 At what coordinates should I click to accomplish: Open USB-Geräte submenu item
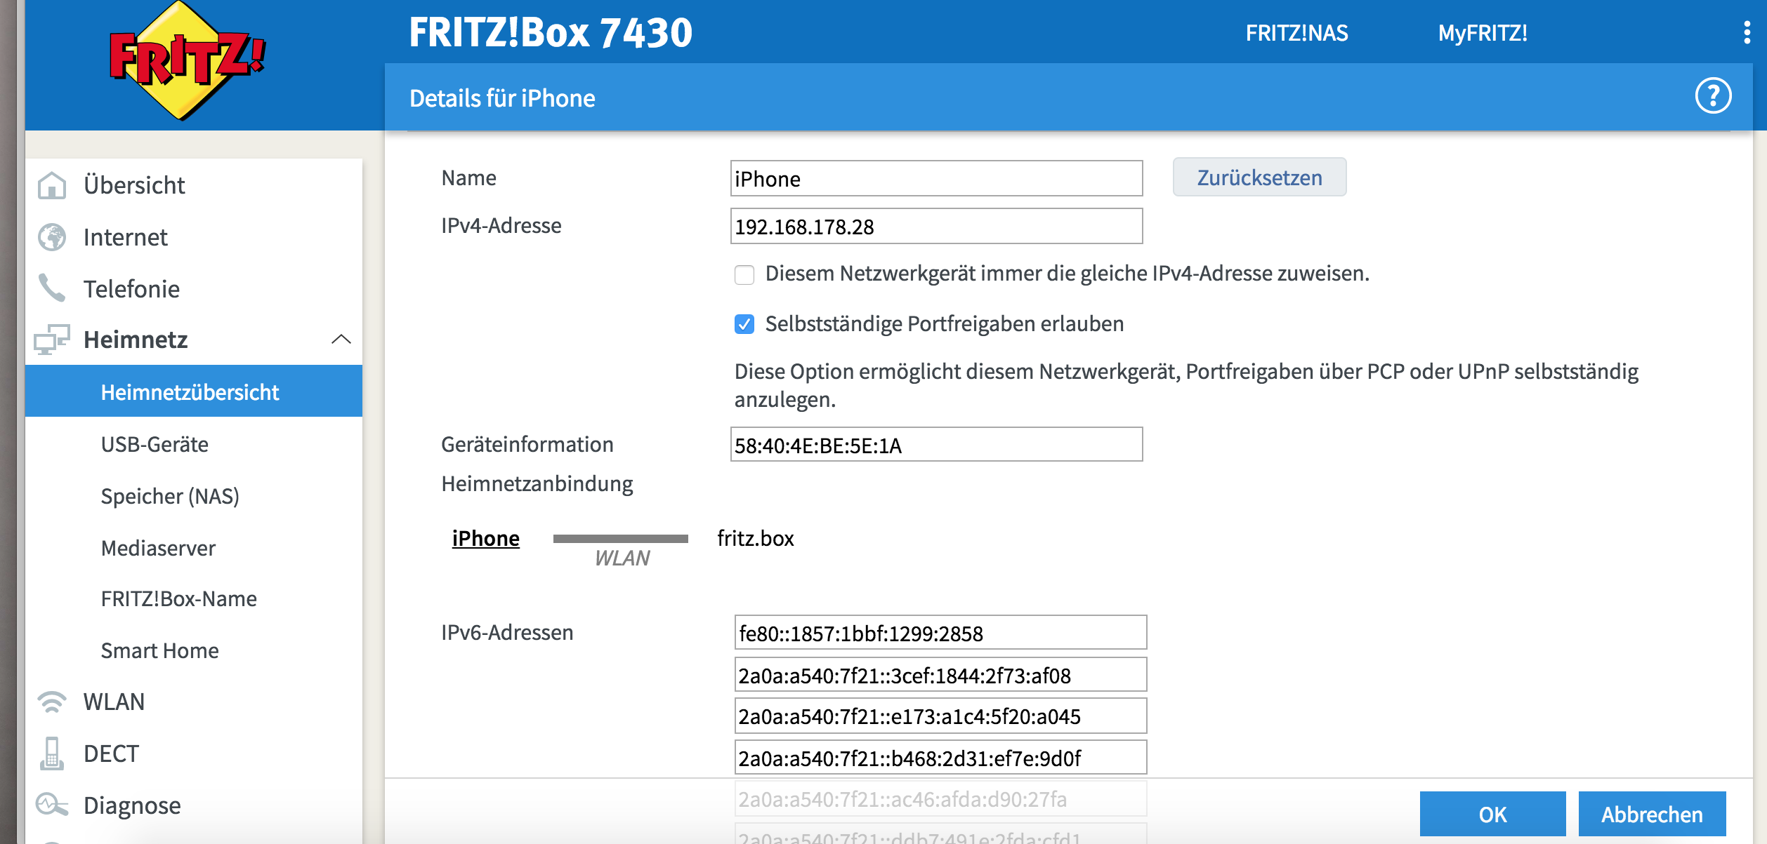[155, 444]
